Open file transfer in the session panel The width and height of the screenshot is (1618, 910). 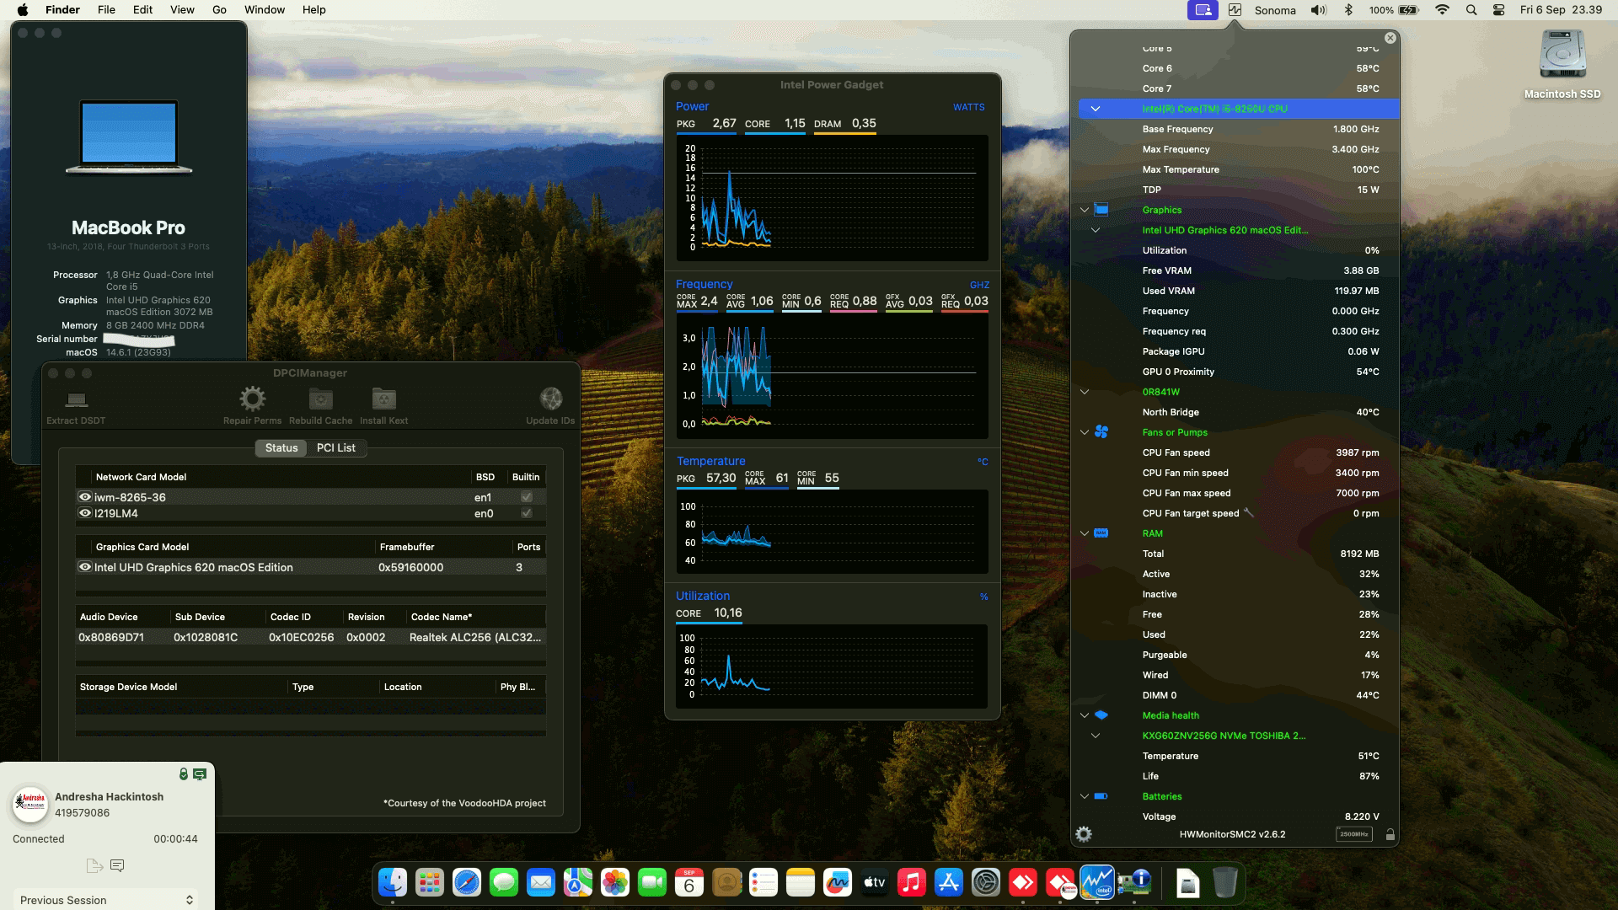coord(93,864)
